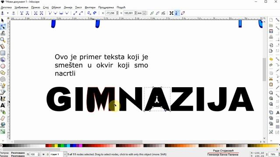
Task: Select the 3D Box tool
Action: point(3,59)
